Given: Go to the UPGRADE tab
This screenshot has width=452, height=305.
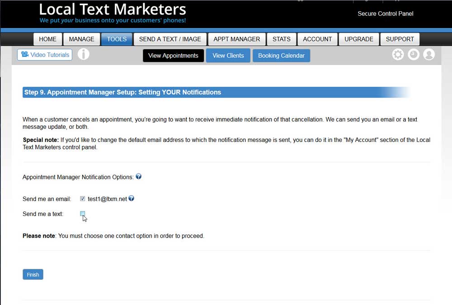Looking at the screenshot, I should [358, 39].
